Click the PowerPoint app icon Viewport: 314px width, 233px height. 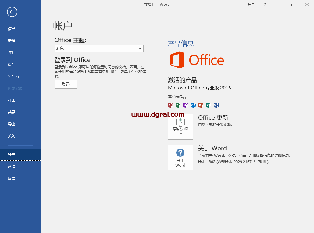click(x=201, y=105)
